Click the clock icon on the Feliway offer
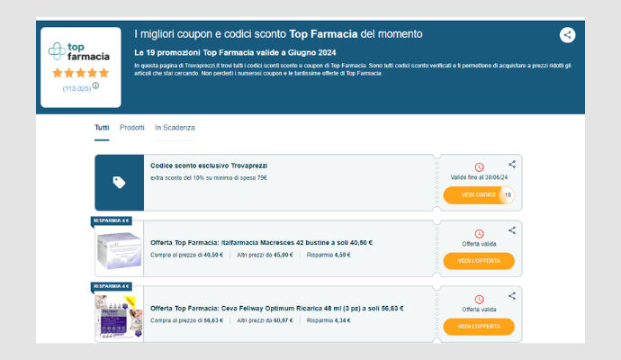This screenshot has width=621, height=360. [x=479, y=300]
